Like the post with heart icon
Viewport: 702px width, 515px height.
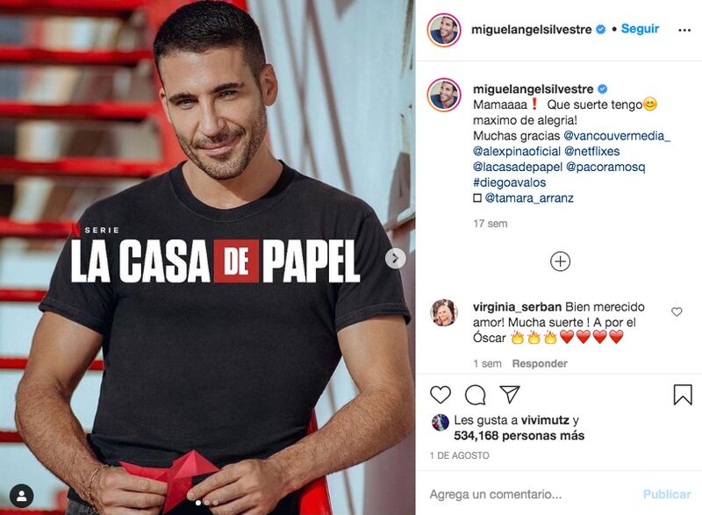pos(441,395)
